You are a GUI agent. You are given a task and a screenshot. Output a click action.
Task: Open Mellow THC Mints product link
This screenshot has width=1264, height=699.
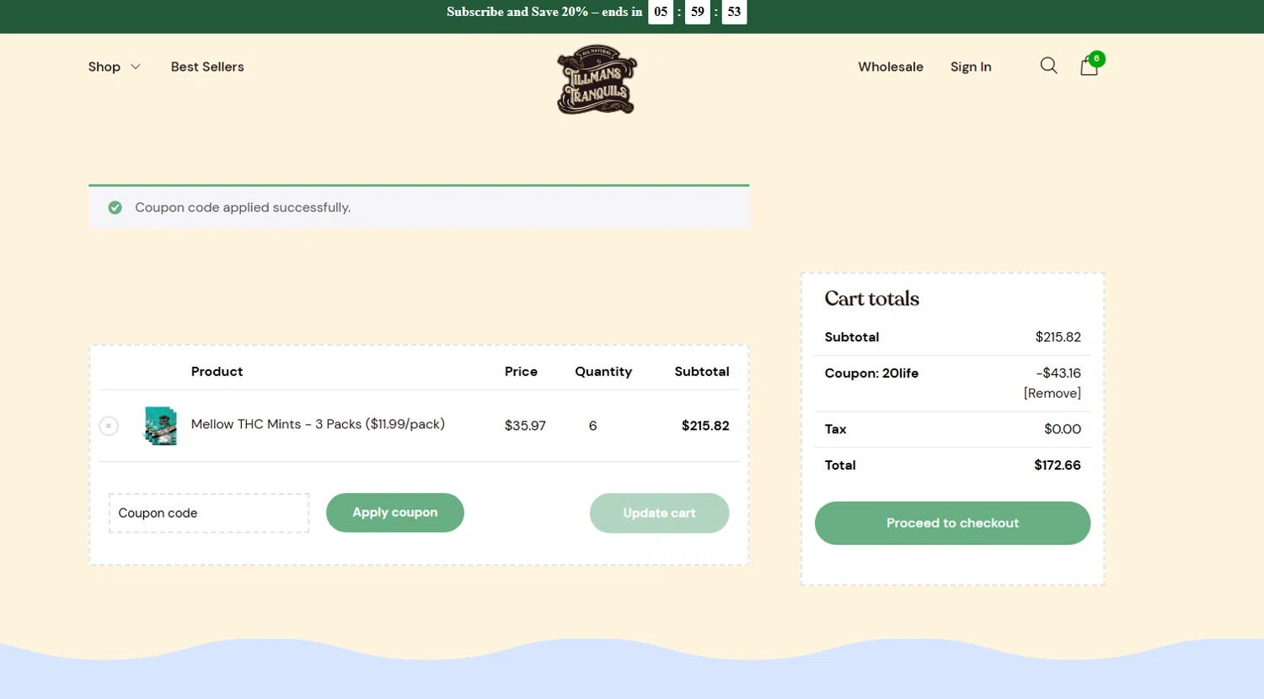318,424
